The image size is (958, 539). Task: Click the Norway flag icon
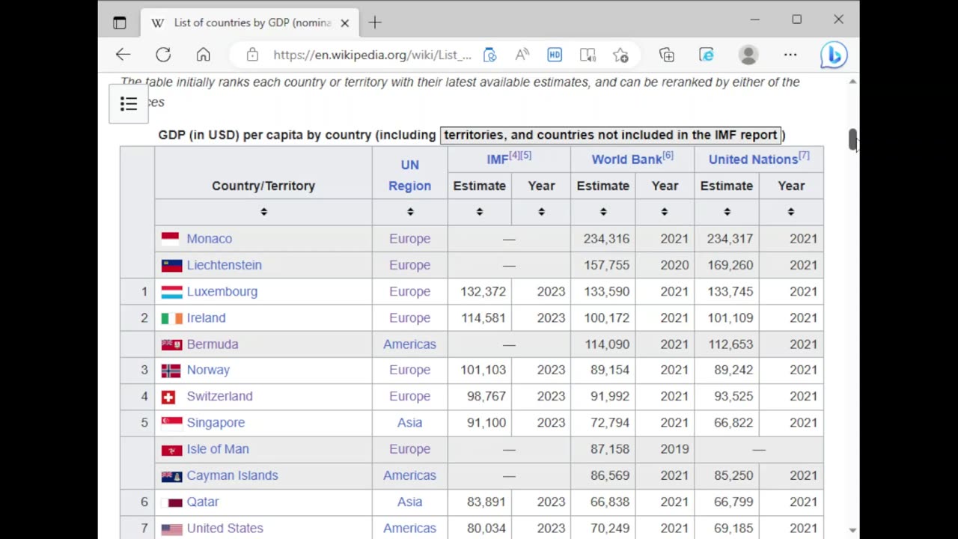tap(171, 371)
